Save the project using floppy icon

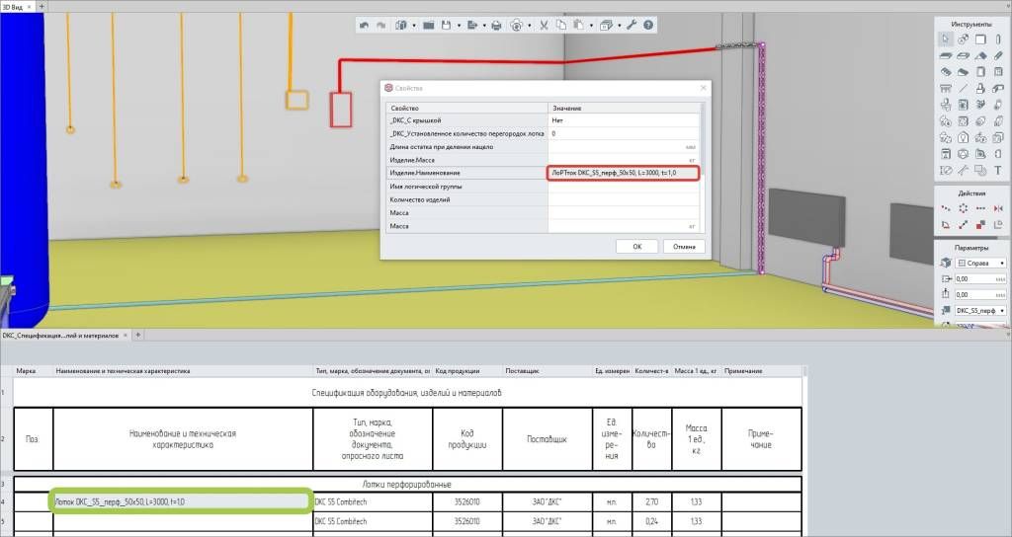tap(446, 25)
